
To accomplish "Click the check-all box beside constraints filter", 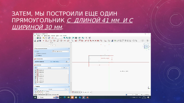I will click(x=36, y=68).
